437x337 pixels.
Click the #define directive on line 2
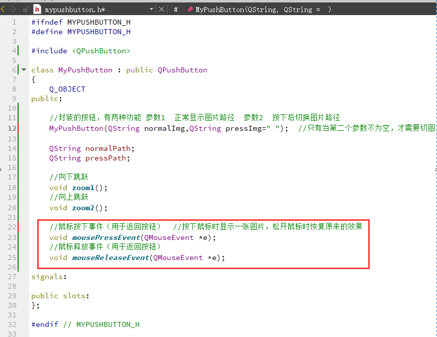click(x=47, y=32)
